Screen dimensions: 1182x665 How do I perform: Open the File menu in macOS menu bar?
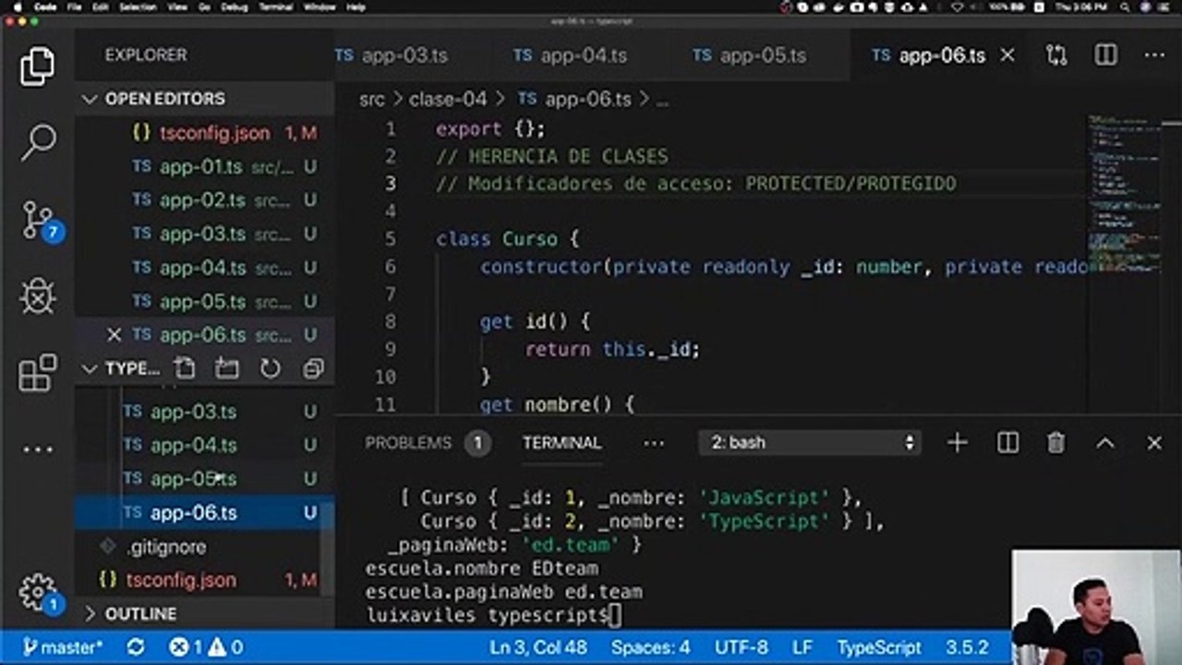(x=74, y=6)
